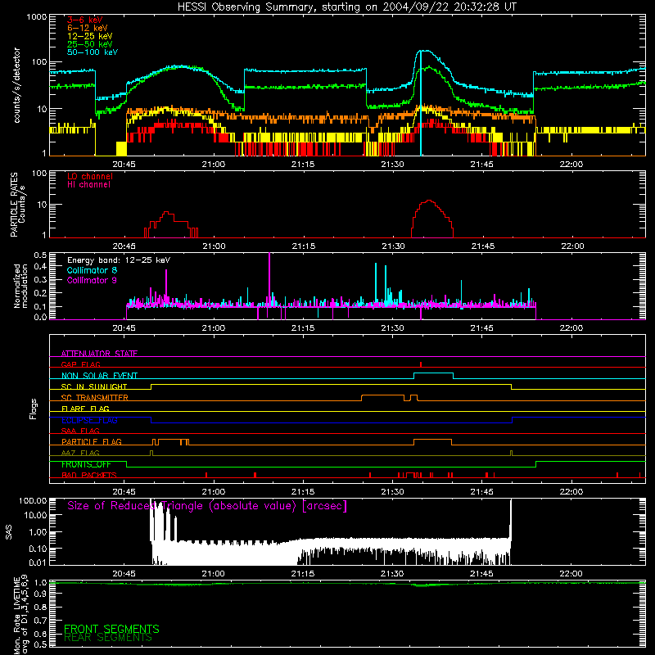
Task: Click the FLARE FLAG label
Action: click(x=85, y=409)
